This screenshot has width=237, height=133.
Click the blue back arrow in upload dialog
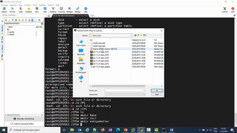tap(135, 35)
